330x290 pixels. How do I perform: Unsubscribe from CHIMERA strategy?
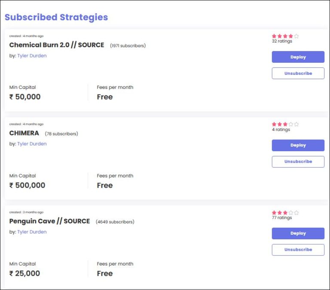tap(298, 162)
